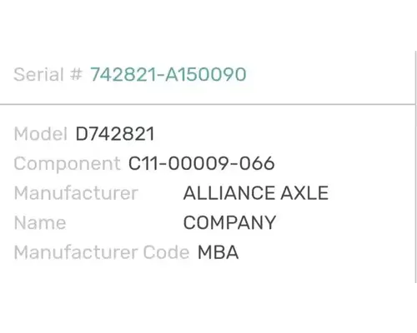Click the Manufacturer Code label
The width and height of the screenshot is (417, 333).
[102, 252]
